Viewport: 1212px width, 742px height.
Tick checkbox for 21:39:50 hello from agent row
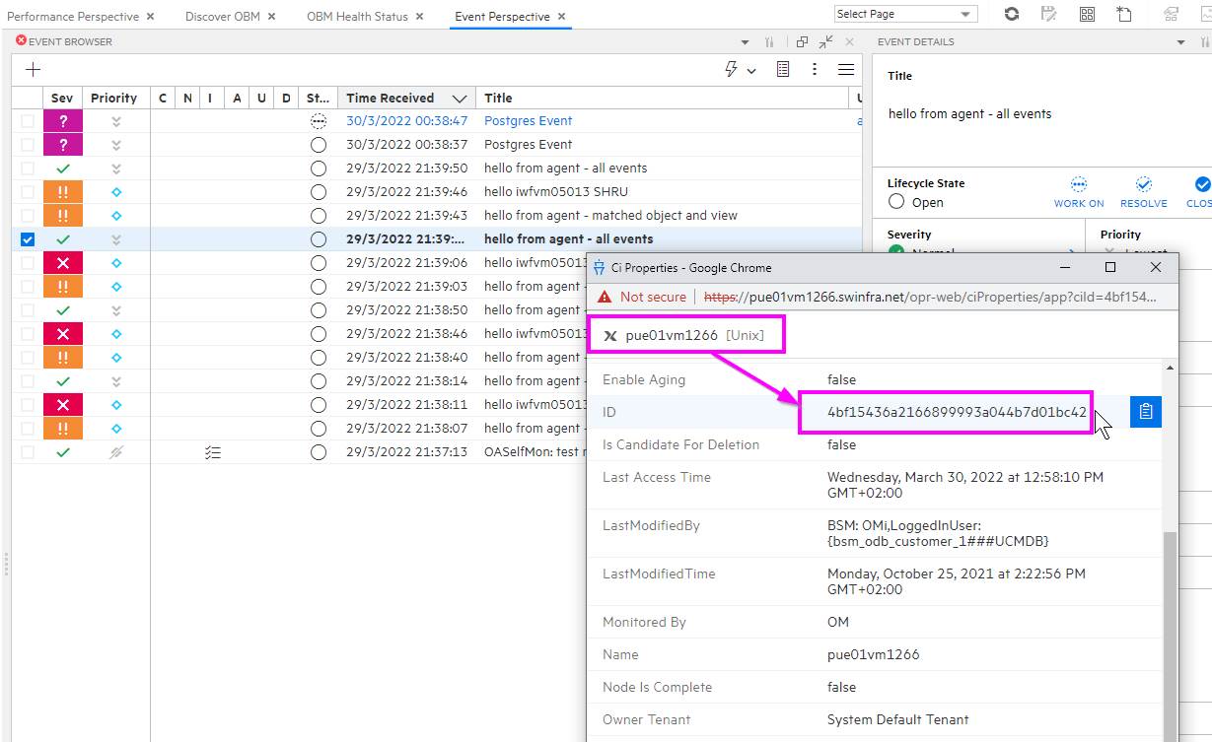point(28,169)
